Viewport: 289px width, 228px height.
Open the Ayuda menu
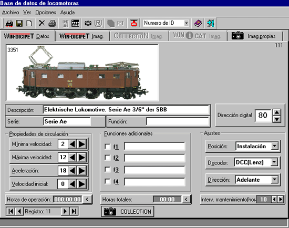[x=67, y=13]
